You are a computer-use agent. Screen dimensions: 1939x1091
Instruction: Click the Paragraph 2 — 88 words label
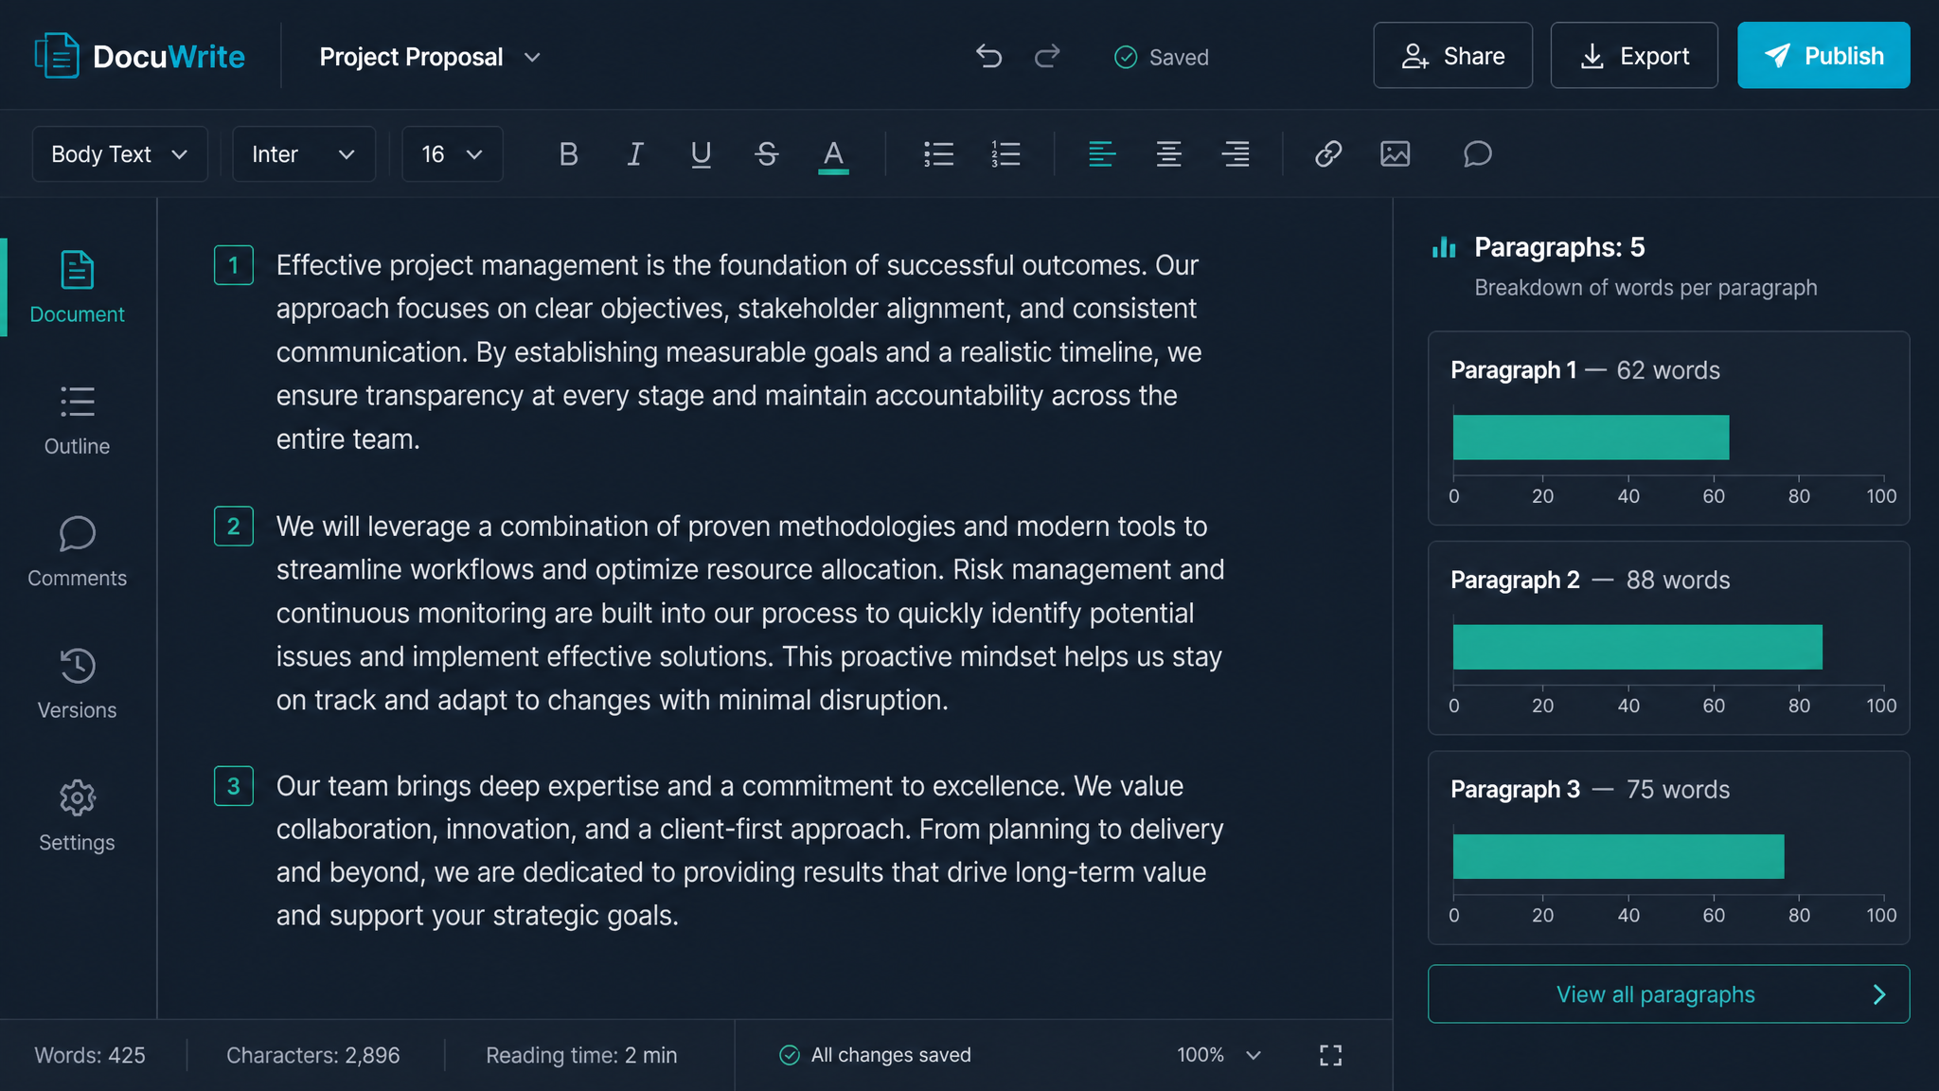point(1591,580)
